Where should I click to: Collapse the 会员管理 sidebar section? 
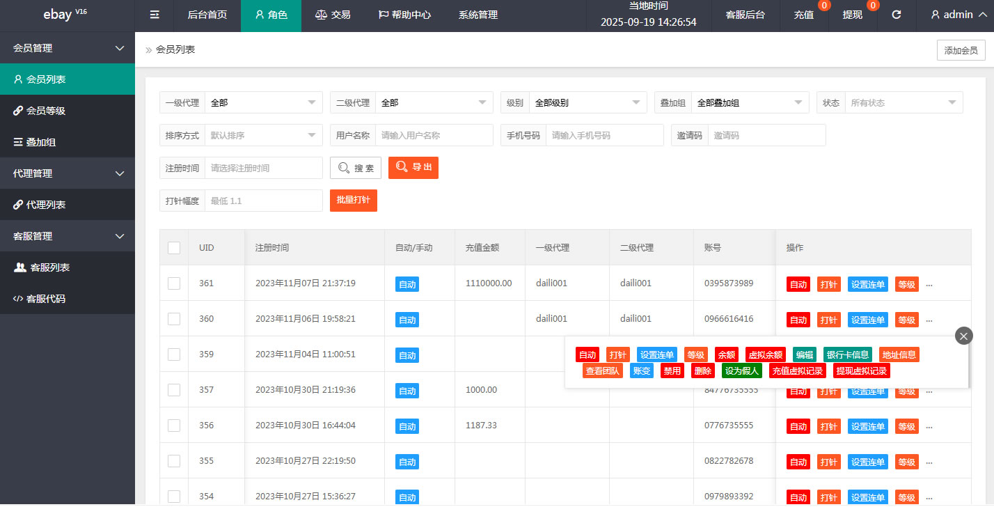click(68, 48)
